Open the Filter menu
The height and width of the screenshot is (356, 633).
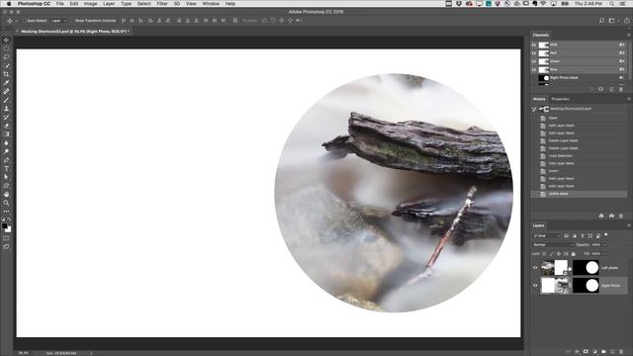click(162, 4)
